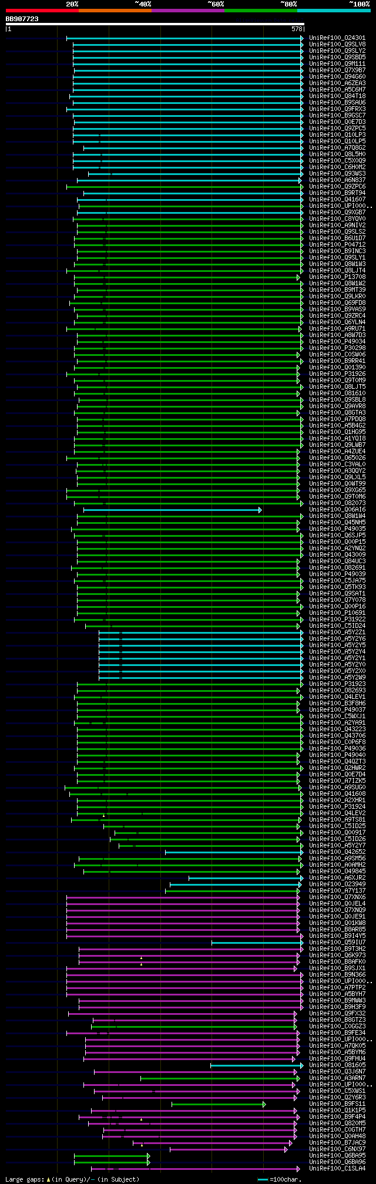Click the label UniRef100_P10691
The width and height of the screenshot is (376, 1184).
(x=337, y=613)
